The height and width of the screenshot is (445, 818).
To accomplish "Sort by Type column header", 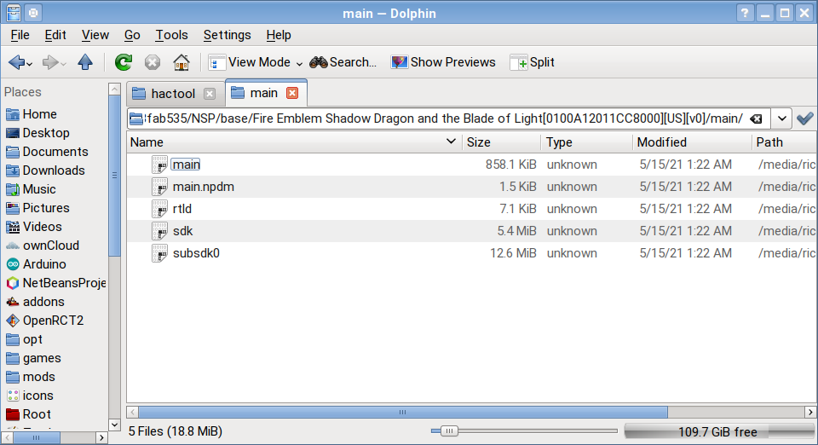I will pos(587,142).
